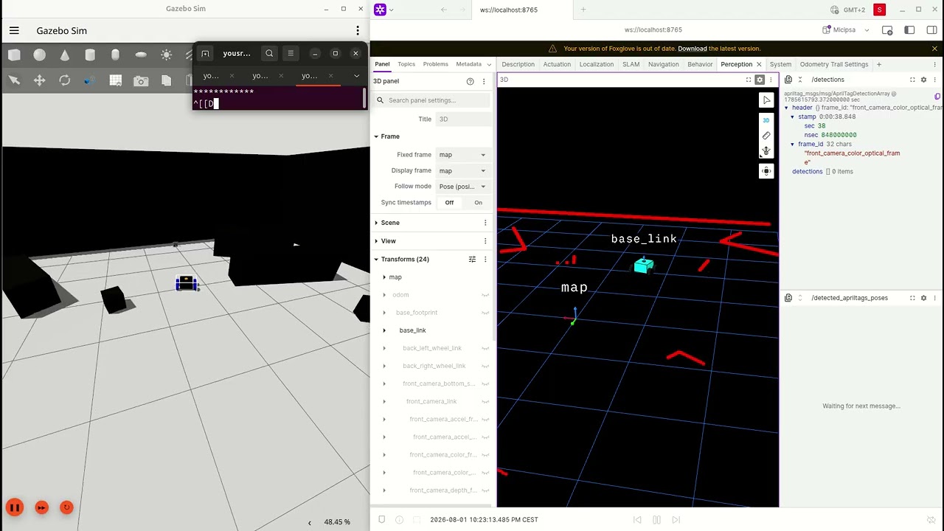
Task: Collapse the Transforms section
Action: point(376,260)
